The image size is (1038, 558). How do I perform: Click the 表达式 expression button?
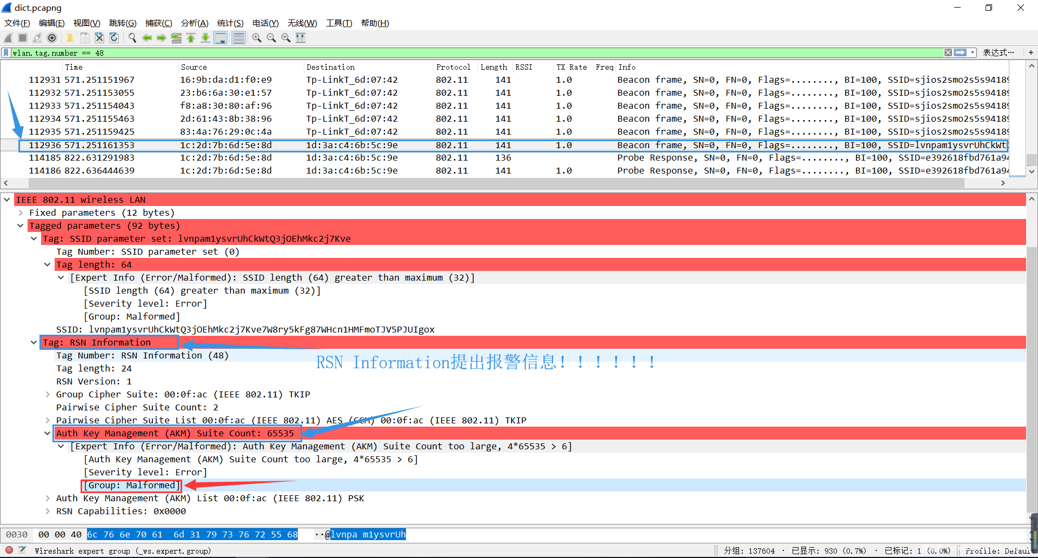[998, 52]
